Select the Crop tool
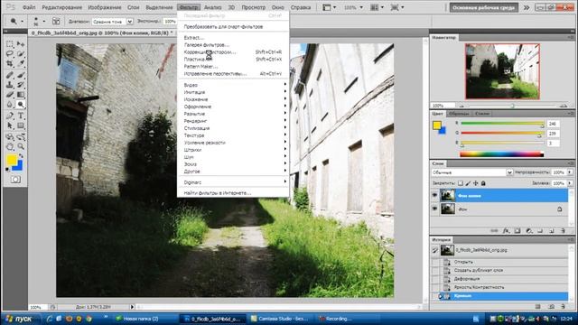The width and height of the screenshot is (578, 325). (10, 63)
